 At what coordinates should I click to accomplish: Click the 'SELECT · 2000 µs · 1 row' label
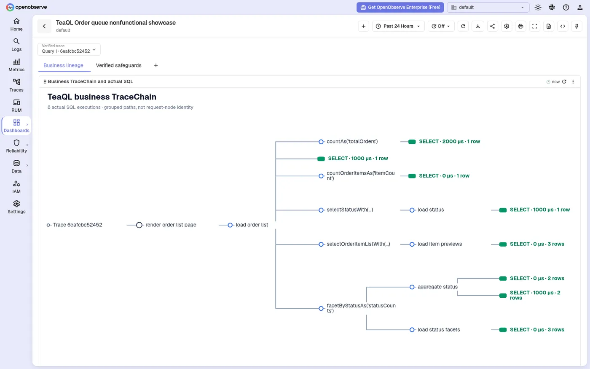click(x=449, y=142)
